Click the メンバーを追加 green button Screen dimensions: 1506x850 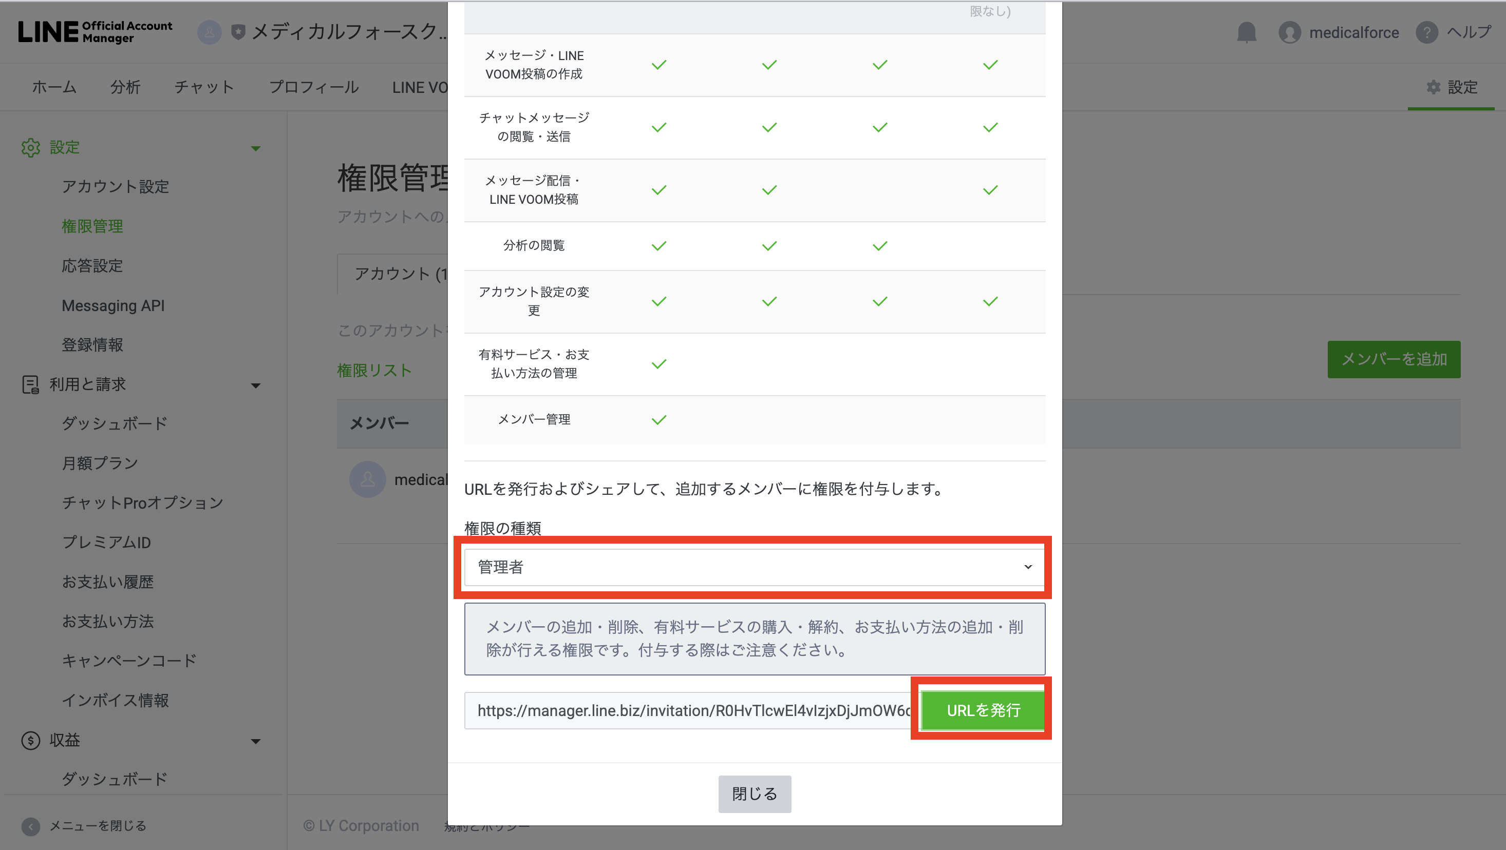1394,359
